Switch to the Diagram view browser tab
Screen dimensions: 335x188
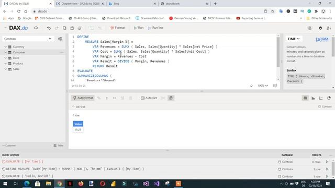[80, 4]
